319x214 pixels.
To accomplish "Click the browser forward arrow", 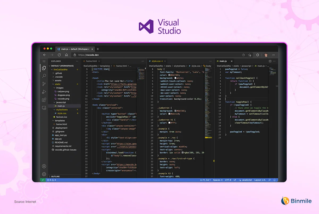I will 52,55.
